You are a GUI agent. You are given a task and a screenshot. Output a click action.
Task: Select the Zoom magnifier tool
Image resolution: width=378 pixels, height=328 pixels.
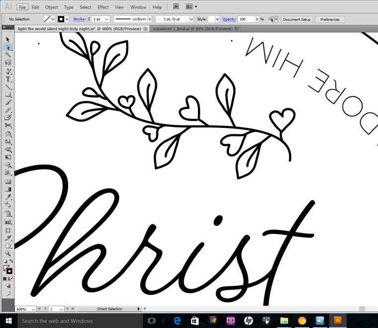[x=8, y=253]
